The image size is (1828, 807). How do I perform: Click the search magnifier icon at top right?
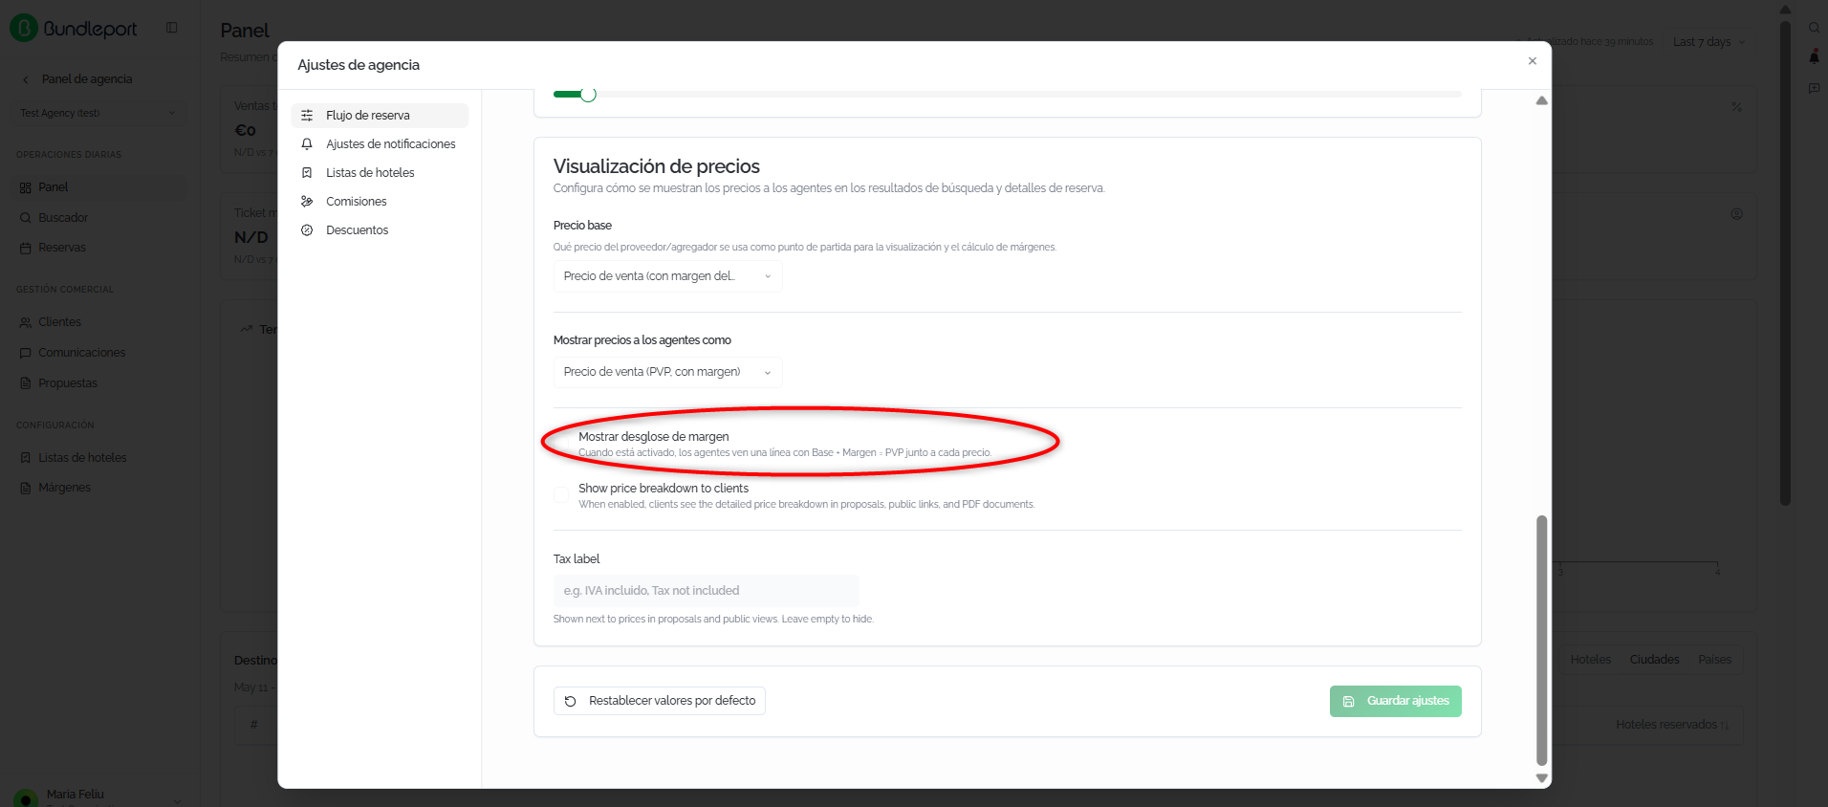pyautogui.click(x=1814, y=28)
